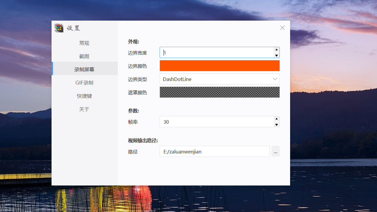Click the browse "..." button for output path
This screenshot has width=377, height=212.
[275, 151]
